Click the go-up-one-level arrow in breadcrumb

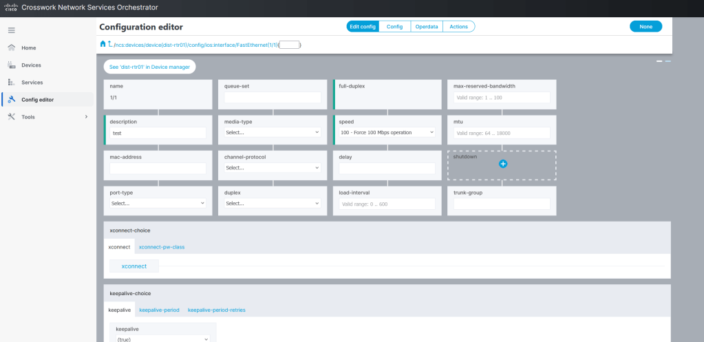pos(110,44)
